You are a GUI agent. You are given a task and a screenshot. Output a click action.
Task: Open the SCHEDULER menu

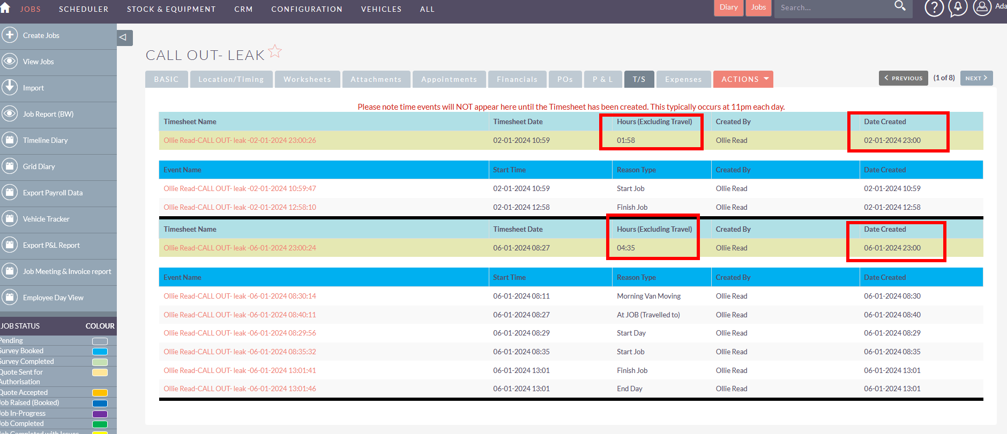[84, 9]
